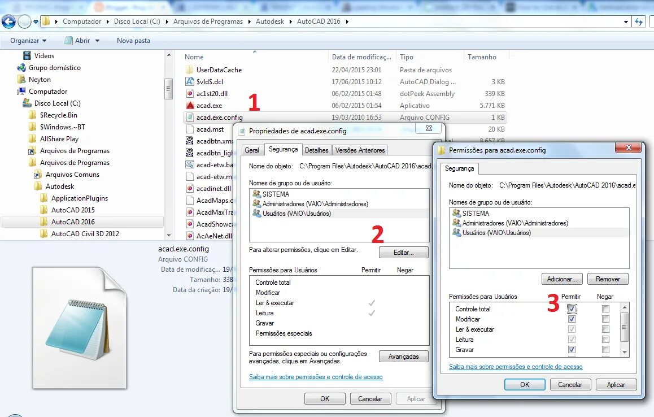Check Negar checkbox for Modificar
The image size is (654, 417).
click(605, 319)
